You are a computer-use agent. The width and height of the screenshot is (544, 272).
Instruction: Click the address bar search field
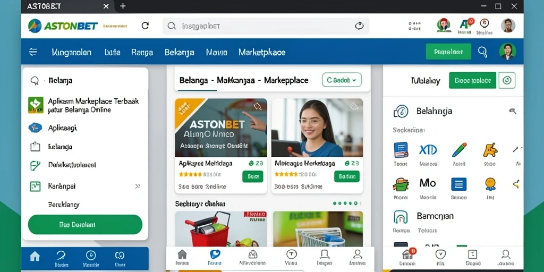coord(266,26)
